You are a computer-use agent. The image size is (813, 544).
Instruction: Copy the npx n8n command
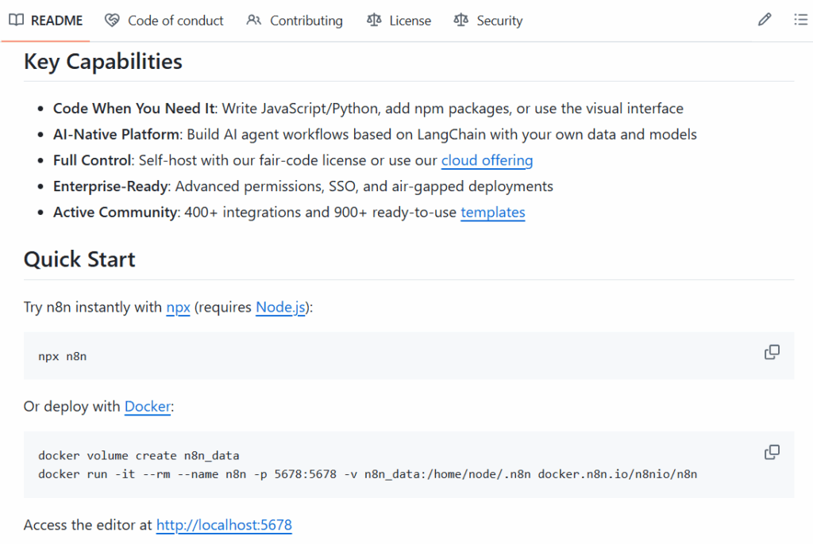(772, 352)
